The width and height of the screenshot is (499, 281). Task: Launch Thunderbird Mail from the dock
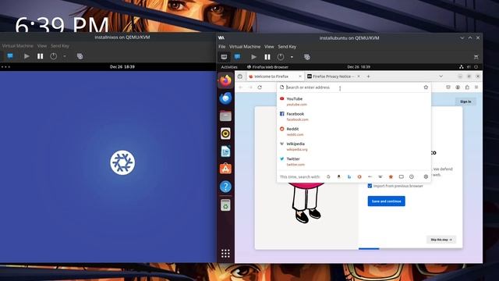pyautogui.click(x=225, y=98)
